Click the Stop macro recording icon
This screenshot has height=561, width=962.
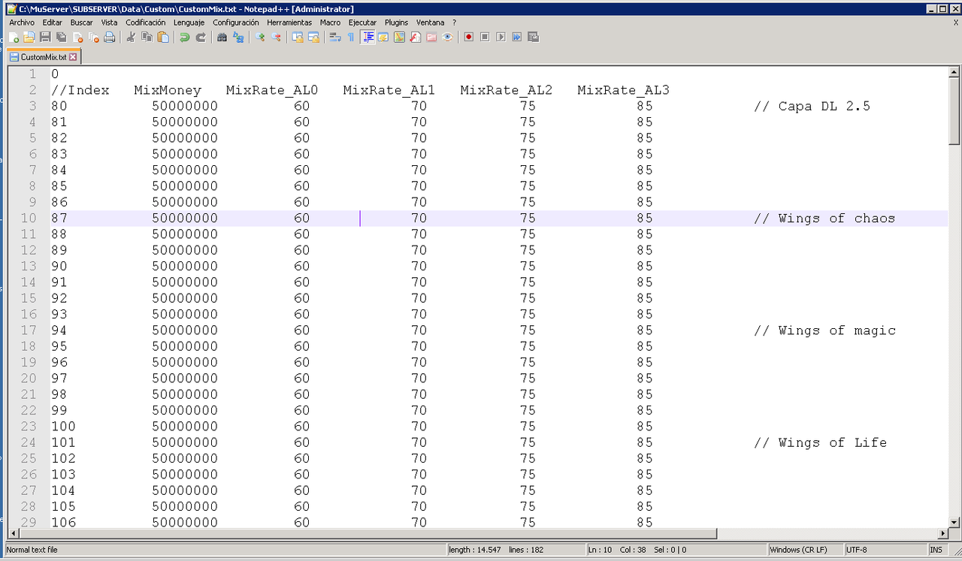[485, 37]
